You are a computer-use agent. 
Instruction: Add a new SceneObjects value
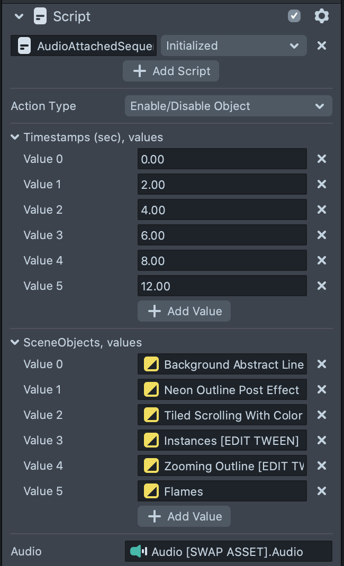[184, 516]
